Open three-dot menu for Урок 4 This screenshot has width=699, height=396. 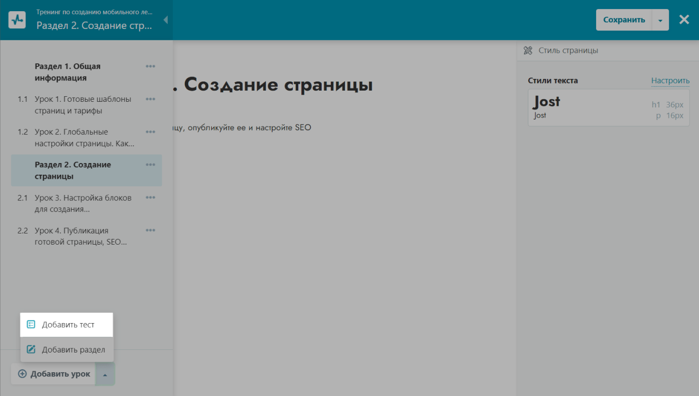[x=150, y=230]
